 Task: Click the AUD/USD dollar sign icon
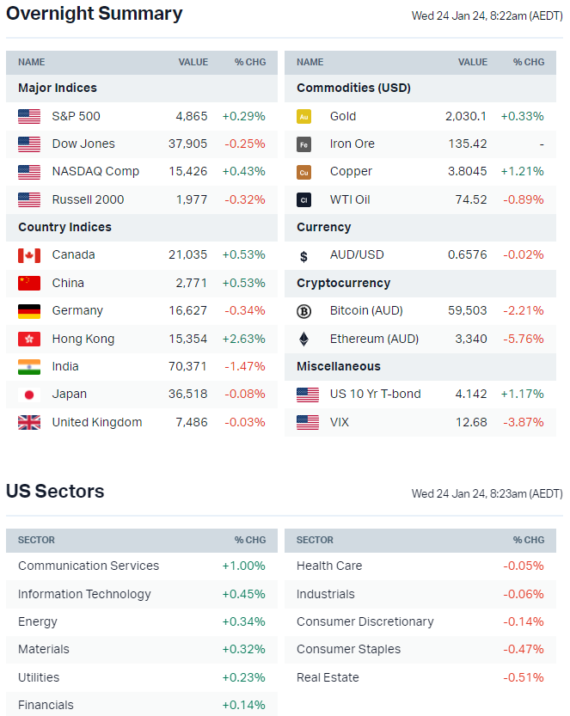(303, 255)
